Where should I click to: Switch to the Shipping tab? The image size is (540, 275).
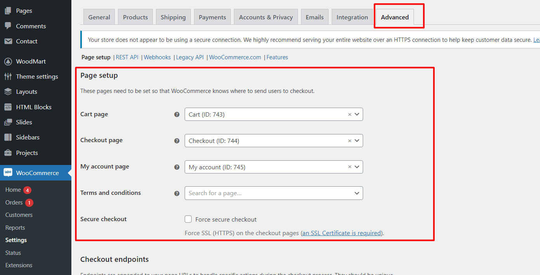[173, 17]
